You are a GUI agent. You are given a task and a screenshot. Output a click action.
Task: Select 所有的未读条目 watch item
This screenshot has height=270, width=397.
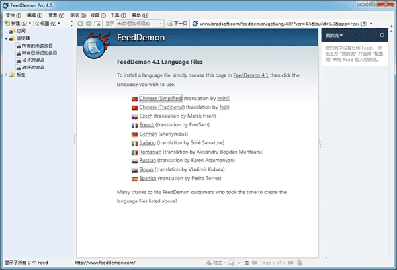click(x=37, y=46)
